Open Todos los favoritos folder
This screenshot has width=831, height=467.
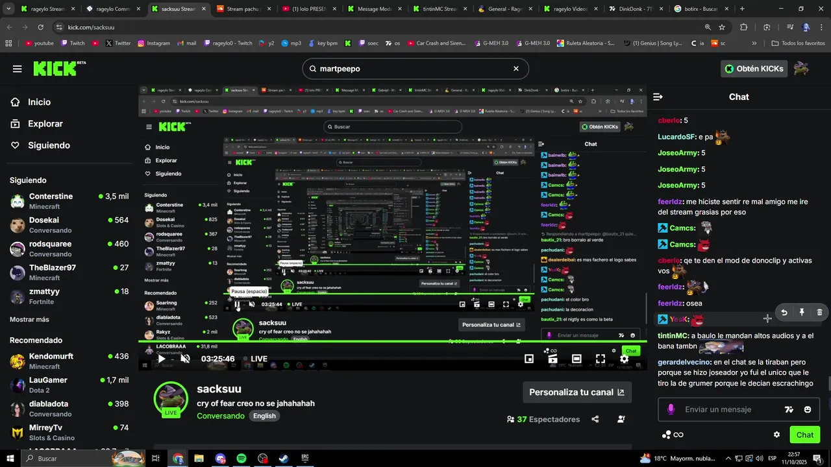pyautogui.click(x=798, y=43)
